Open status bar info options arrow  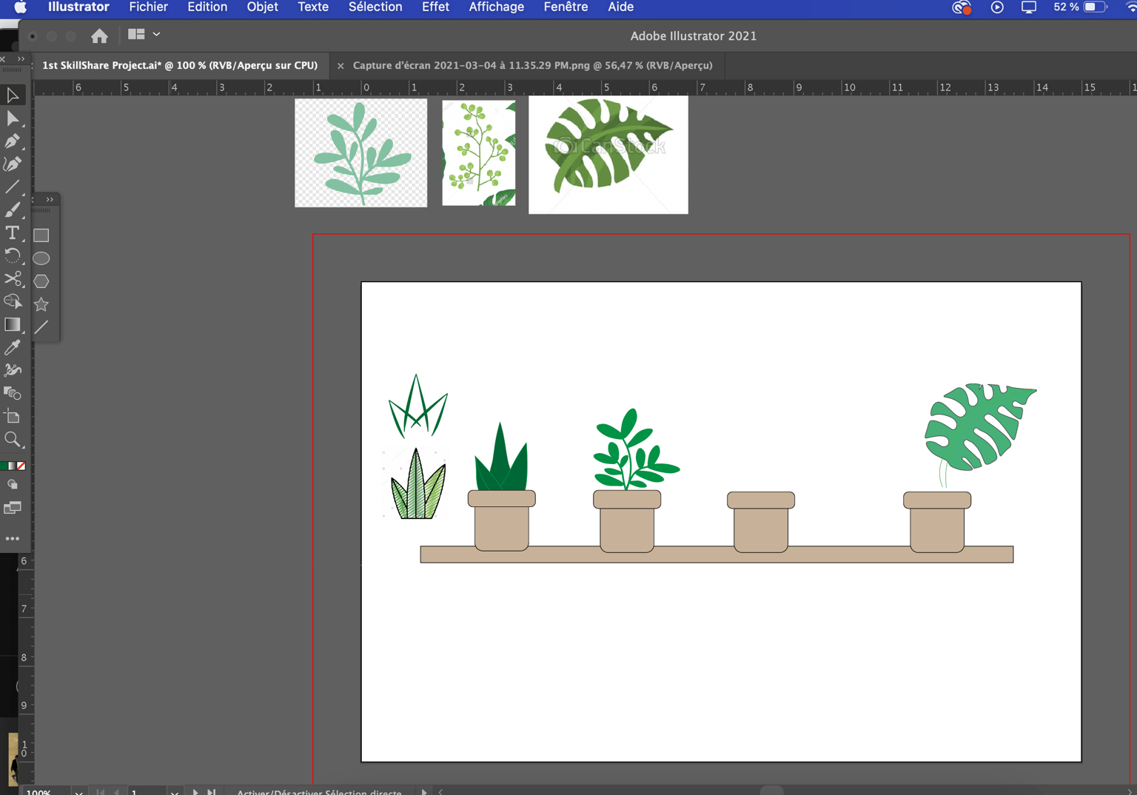point(424,792)
